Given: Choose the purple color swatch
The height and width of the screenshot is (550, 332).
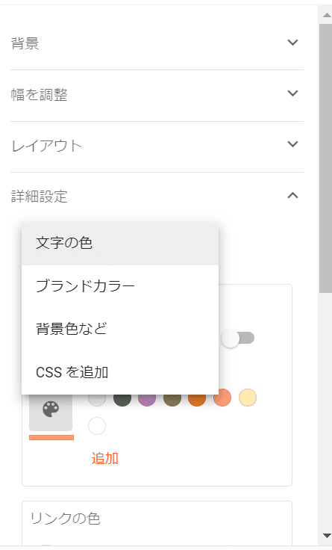Looking at the screenshot, I should (147, 399).
